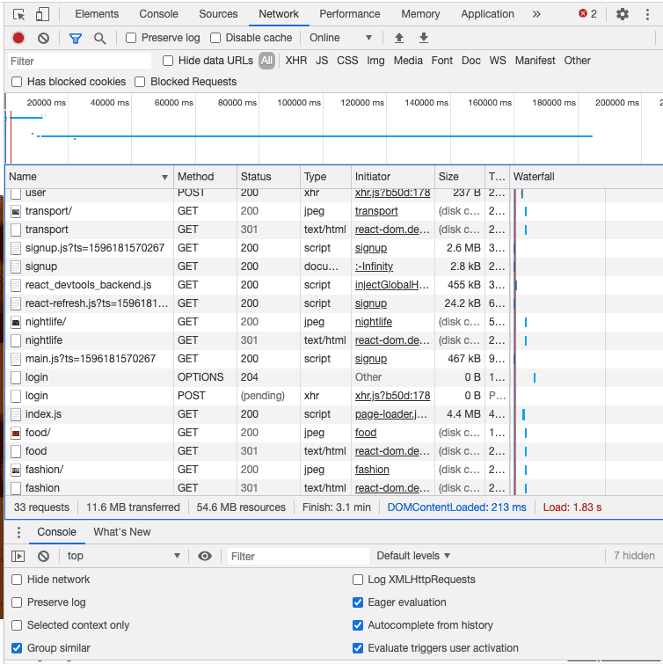
Task: Uncheck Eager evaluation in console settings
Action: point(358,602)
